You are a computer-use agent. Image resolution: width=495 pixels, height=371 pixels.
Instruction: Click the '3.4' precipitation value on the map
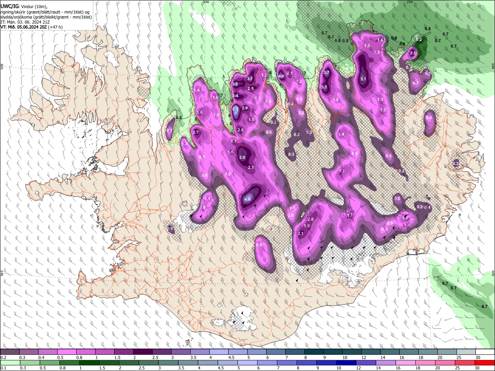pyautogui.click(x=235, y=95)
